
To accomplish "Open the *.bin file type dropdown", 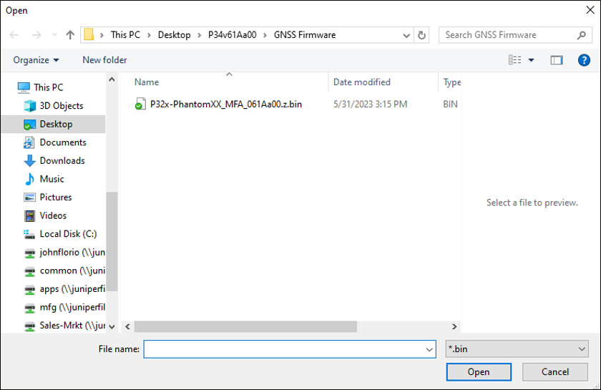I will click(516, 349).
